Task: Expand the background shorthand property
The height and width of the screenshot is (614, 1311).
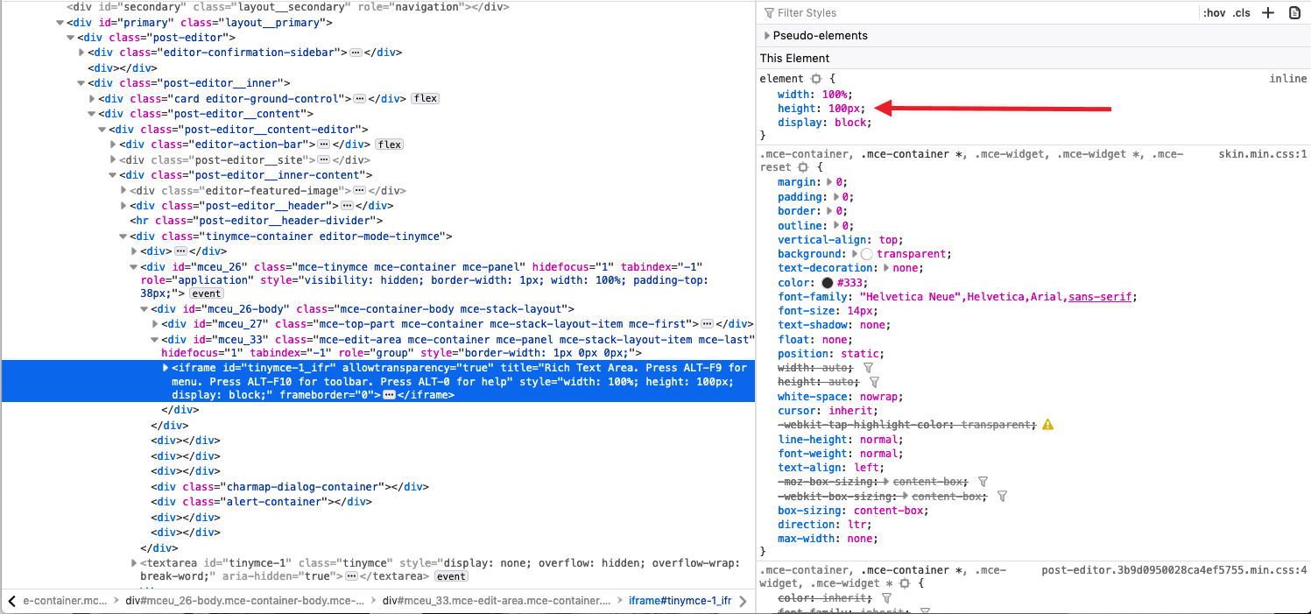Action: (856, 254)
